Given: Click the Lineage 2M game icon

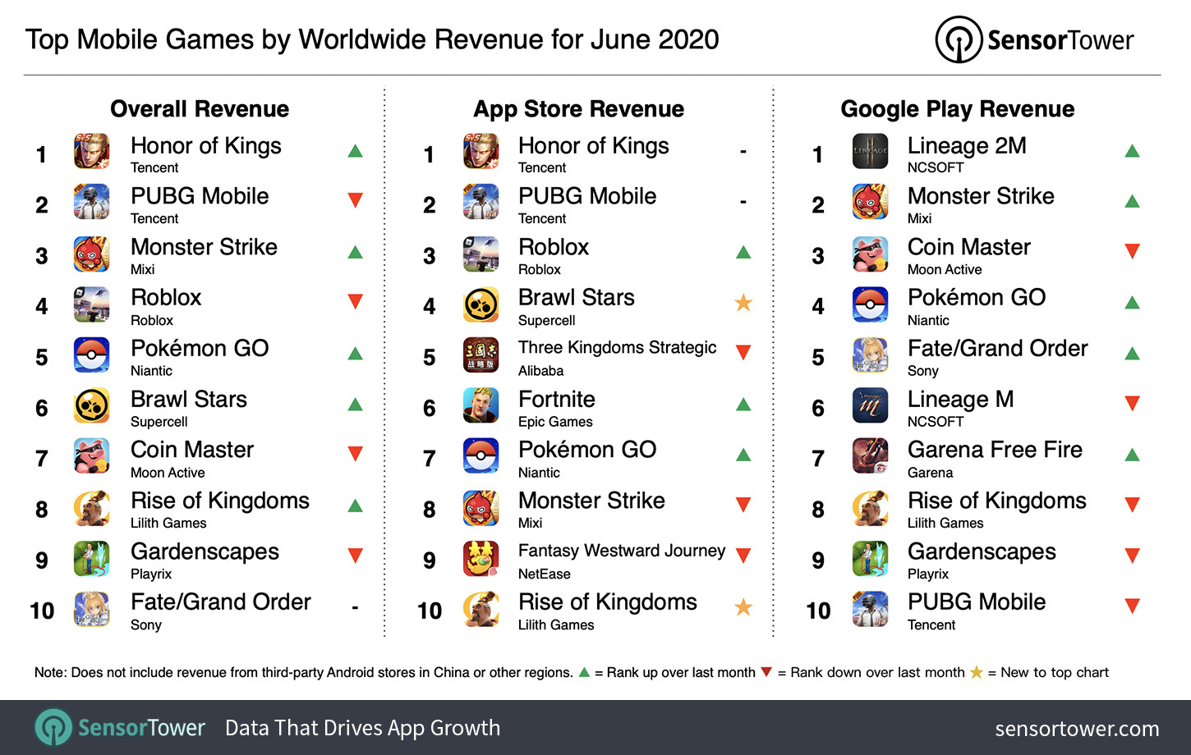Looking at the screenshot, I should [x=870, y=152].
